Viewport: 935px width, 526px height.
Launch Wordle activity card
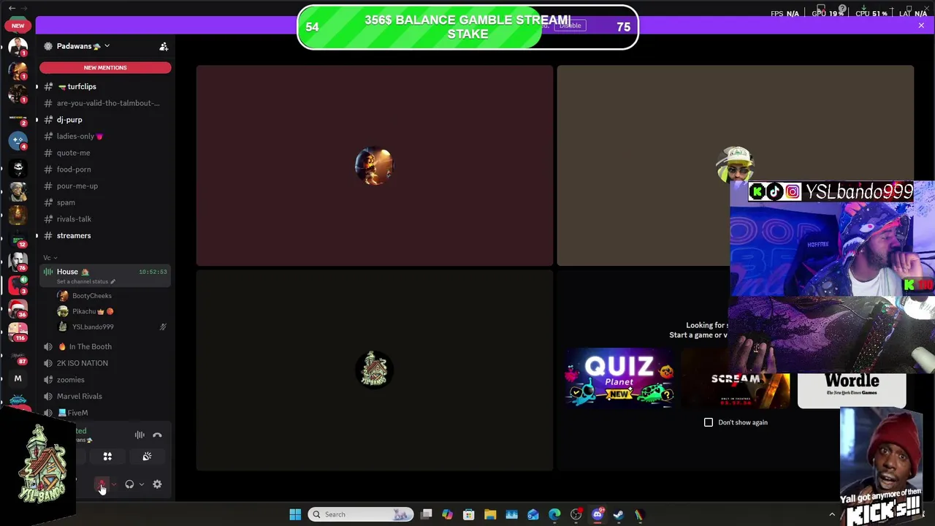pos(852,389)
